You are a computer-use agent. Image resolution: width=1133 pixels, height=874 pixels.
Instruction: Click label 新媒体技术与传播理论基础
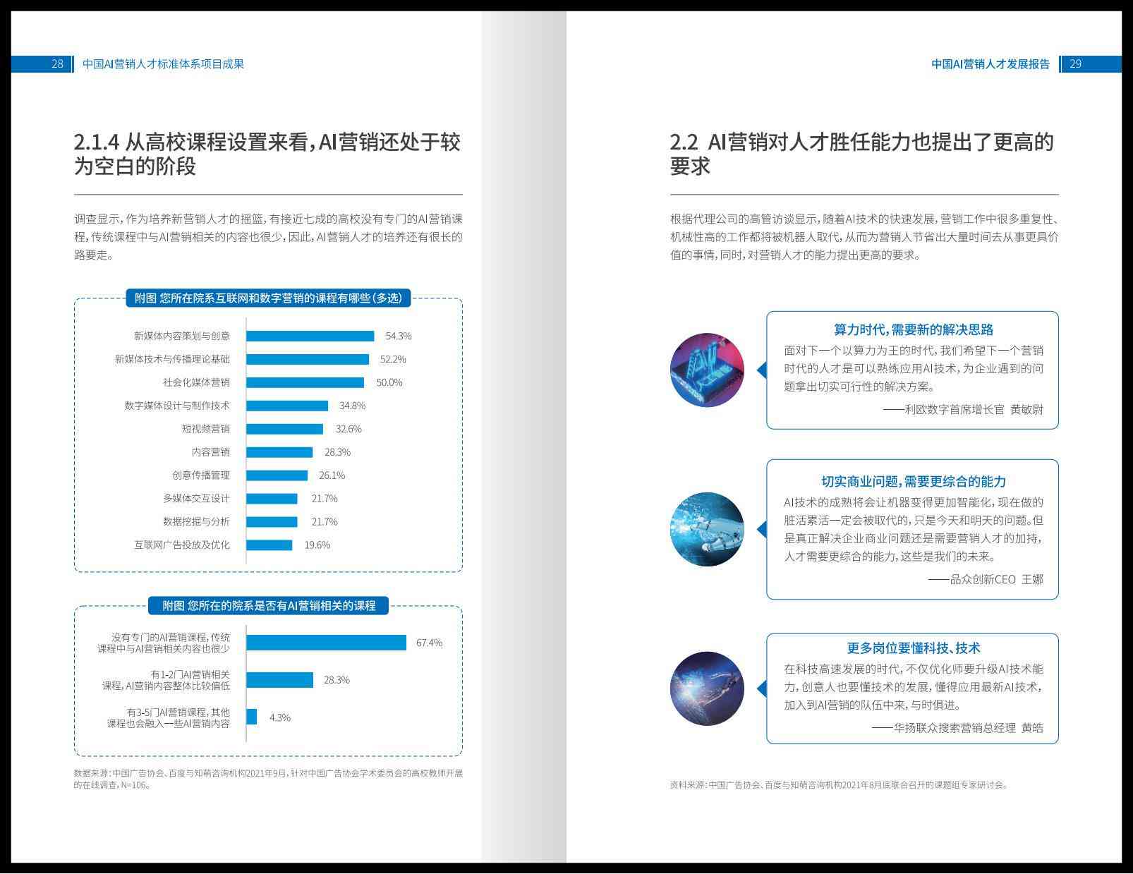pyautogui.click(x=172, y=359)
